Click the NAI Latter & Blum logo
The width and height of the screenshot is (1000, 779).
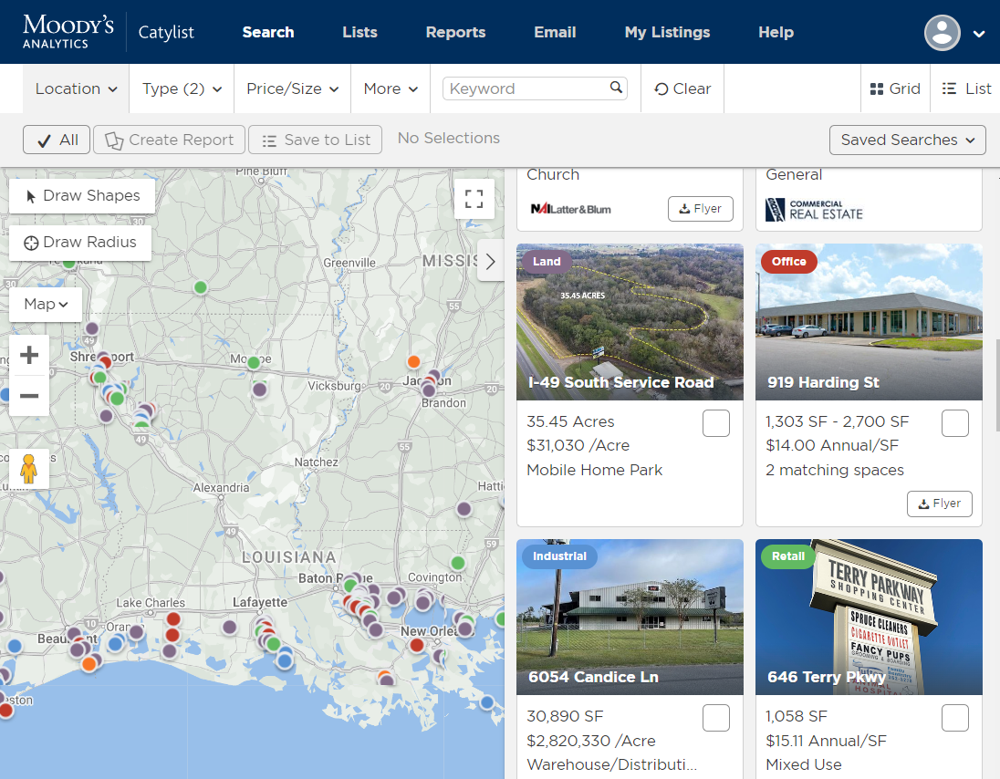click(571, 209)
